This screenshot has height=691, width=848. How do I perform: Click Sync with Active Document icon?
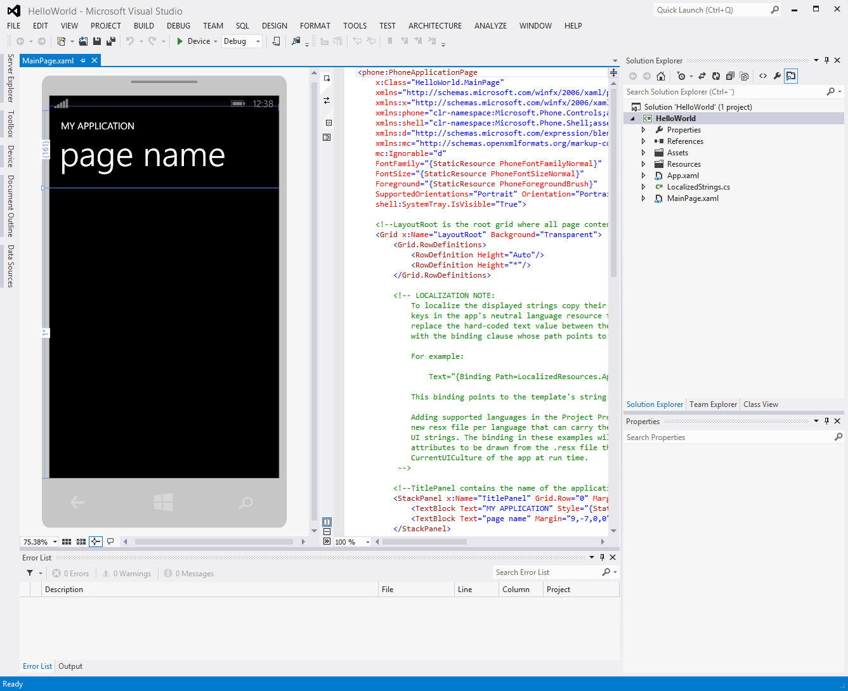[x=702, y=76]
